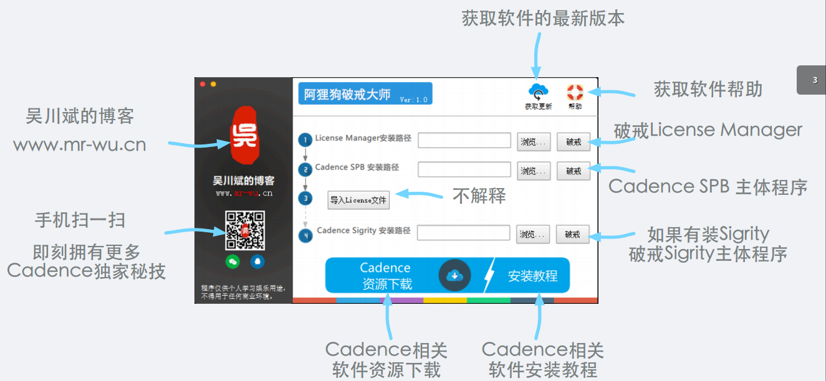
Task: Click the round cloud download icon in the blue banner
Action: pyautogui.click(x=454, y=275)
